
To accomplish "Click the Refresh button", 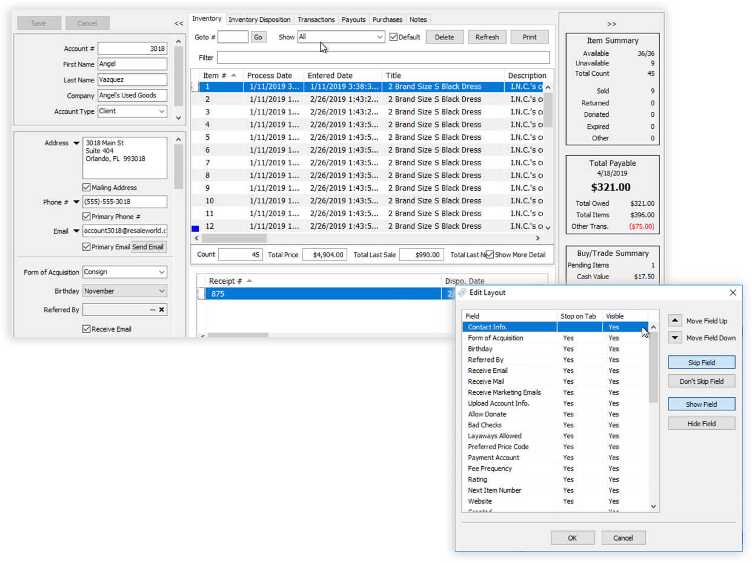I will pyautogui.click(x=487, y=37).
